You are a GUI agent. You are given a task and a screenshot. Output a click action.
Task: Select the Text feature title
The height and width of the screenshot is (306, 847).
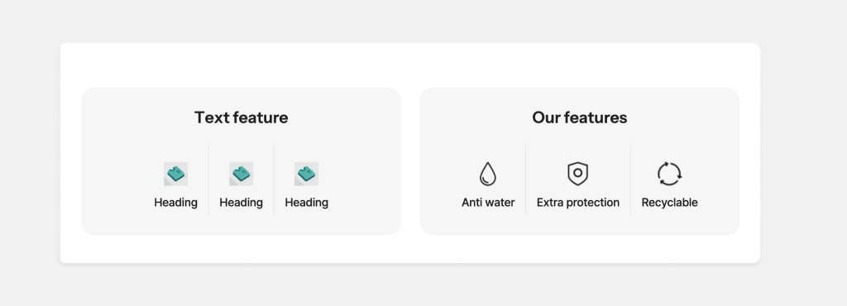(241, 117)
